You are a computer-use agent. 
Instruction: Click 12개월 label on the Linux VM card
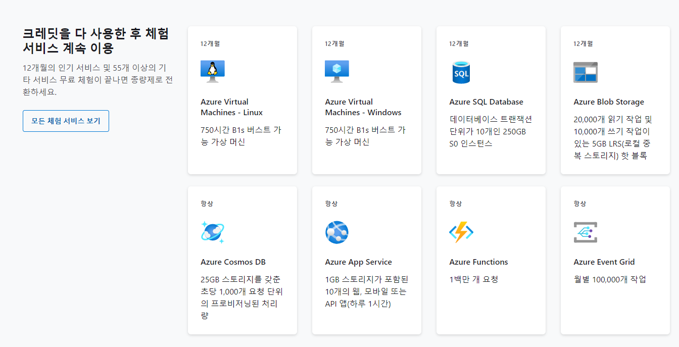tap(210, 43)
